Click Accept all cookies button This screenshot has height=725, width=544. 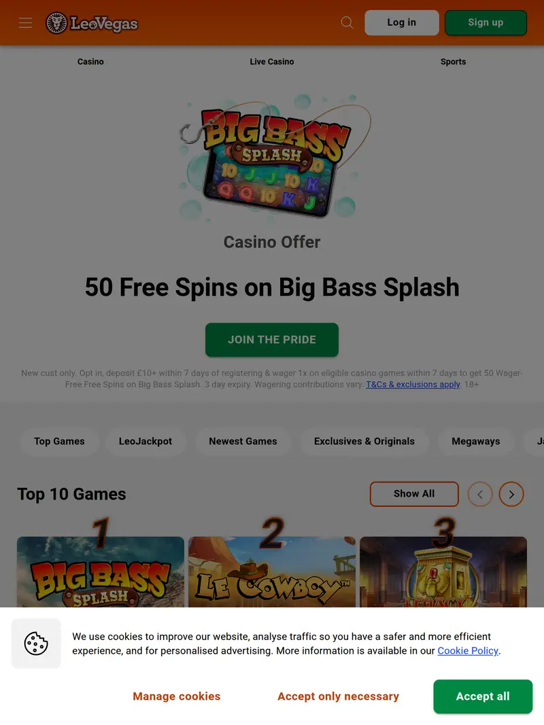(483, 696)
